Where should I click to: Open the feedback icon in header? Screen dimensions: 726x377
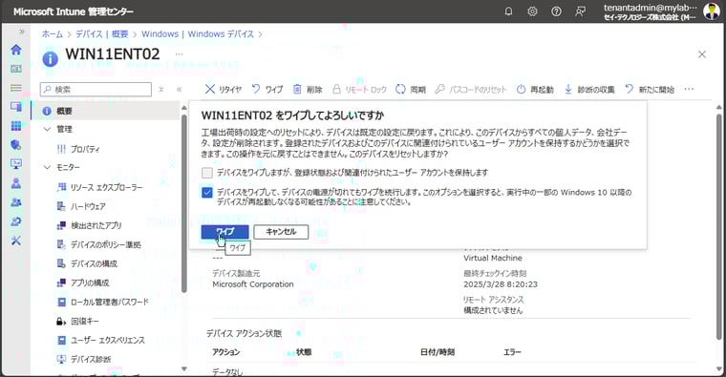580,11
